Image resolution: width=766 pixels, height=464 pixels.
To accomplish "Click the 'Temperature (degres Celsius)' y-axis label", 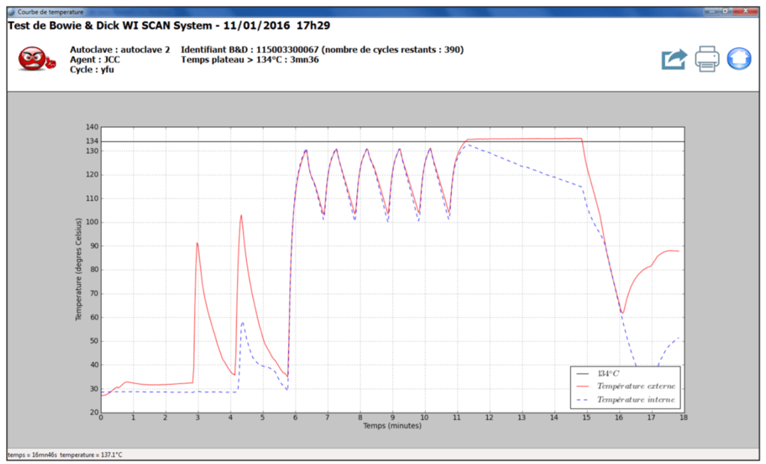I will [x=78, y=267].
